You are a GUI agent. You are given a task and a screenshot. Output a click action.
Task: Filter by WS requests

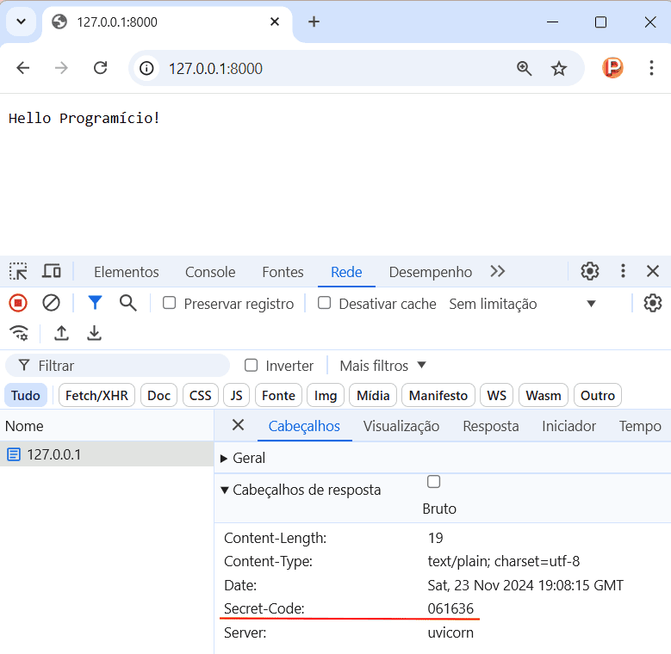[x=496, y=395]
